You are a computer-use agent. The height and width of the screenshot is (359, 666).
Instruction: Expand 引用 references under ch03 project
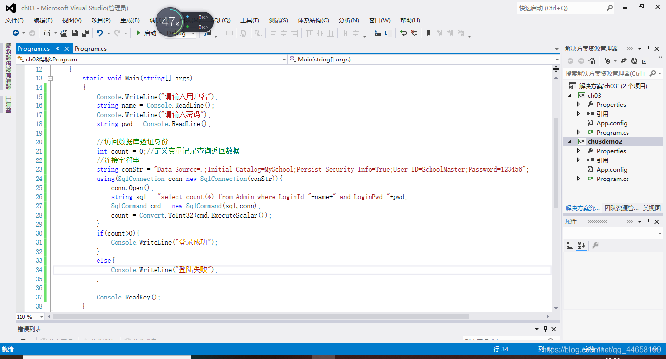click(x=579, y=114)
